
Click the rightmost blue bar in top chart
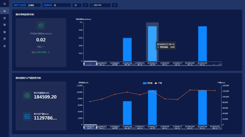point(202,44)
